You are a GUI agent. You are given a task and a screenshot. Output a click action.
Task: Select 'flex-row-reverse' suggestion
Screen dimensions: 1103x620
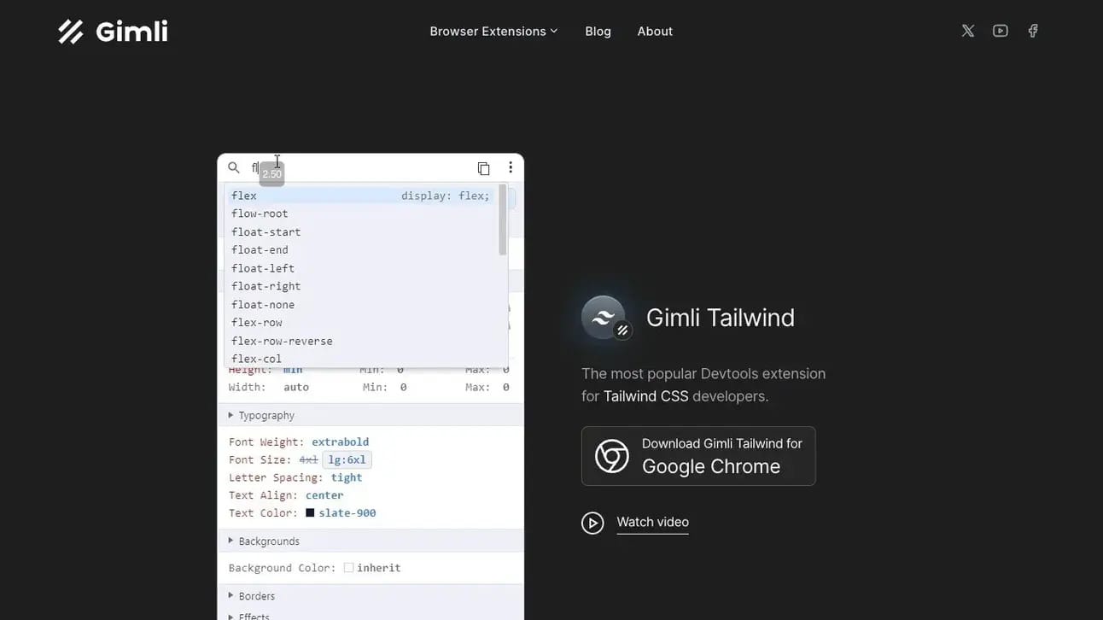361,341
